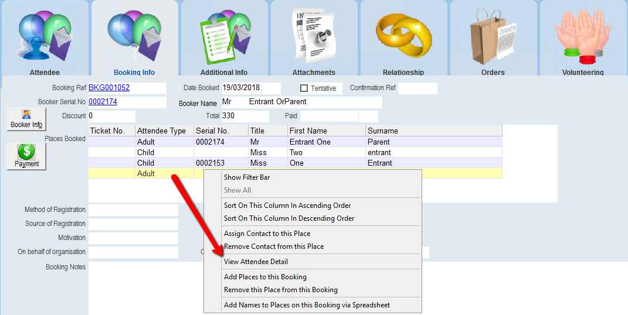Open the Volunteering hands icon
This screenshot has width=628, height=315.
pos(582,36)
